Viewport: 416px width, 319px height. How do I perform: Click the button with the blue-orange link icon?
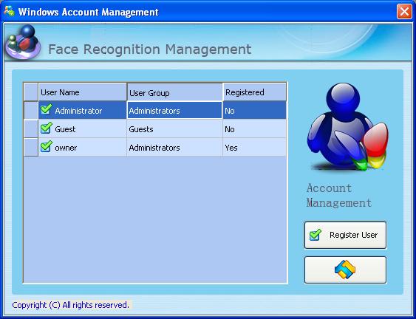(x=345, y=270)
